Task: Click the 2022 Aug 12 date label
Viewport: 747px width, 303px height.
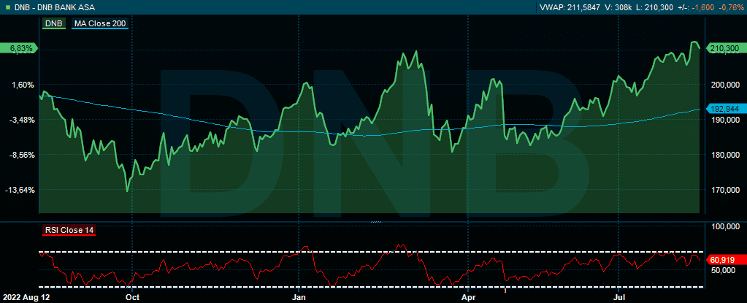Action: [26, 296]
